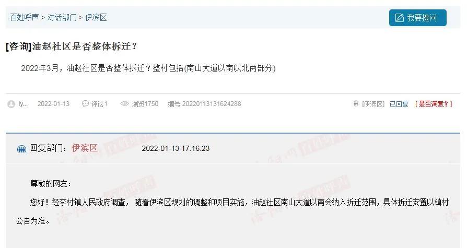This screenshot has width=467, height=248.
Task: Click the reply timestamp 2022-01-13 17:16:23
Action: pos(176,148)
